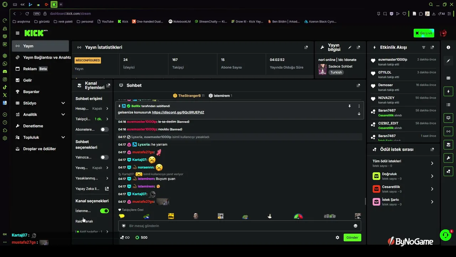Image resolution: width=456 pixels, height=257 pixels.
Task: Pop out the Sohbet chat panel
Action: [358, 85]
